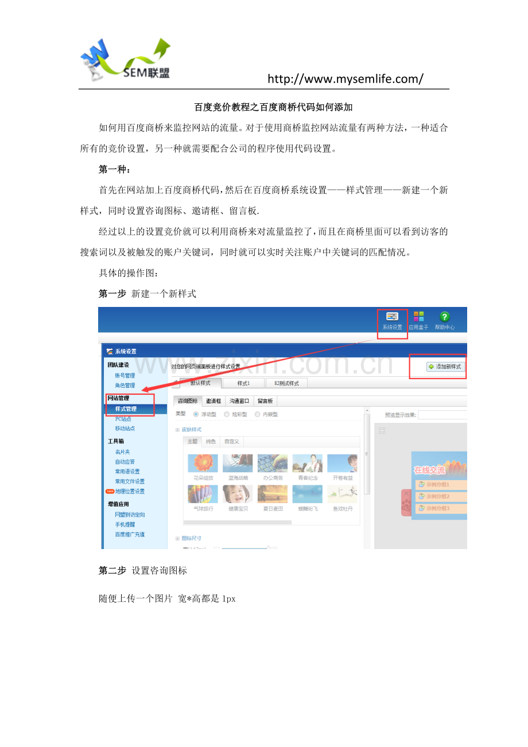Click the 团队建设 section heading

coord(118,364)
